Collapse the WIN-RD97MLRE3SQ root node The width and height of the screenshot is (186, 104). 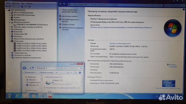pyautogui.click(x=7, y=10)
